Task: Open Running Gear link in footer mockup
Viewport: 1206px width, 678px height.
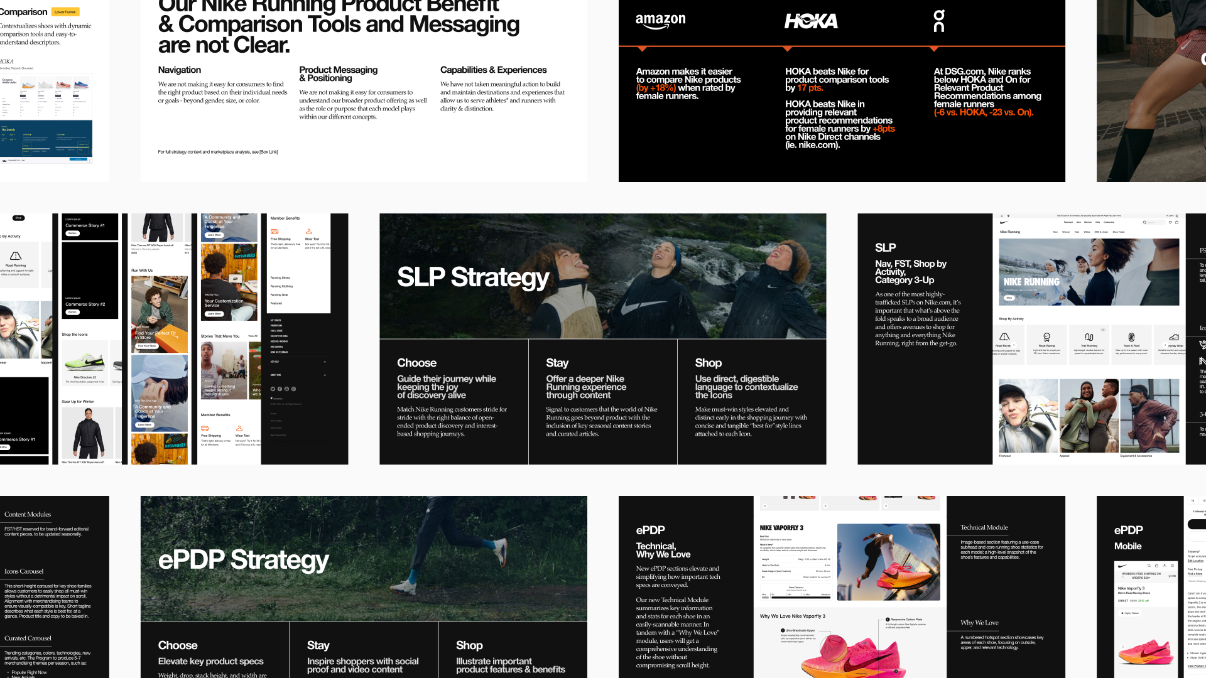Action: click(280, 294)
